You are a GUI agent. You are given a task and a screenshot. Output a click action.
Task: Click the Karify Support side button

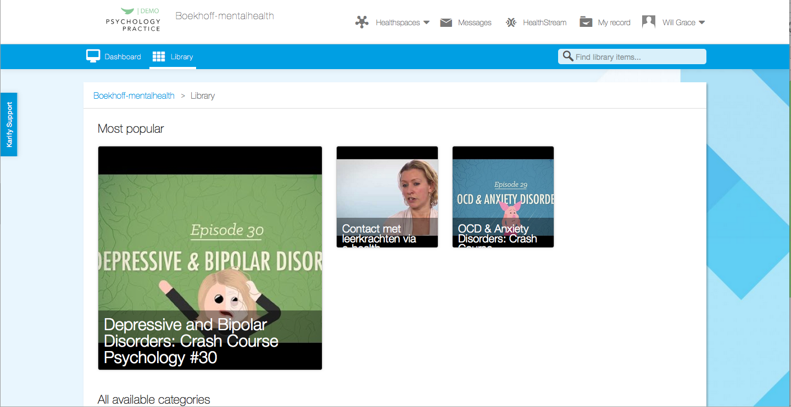tap(9, 125)
